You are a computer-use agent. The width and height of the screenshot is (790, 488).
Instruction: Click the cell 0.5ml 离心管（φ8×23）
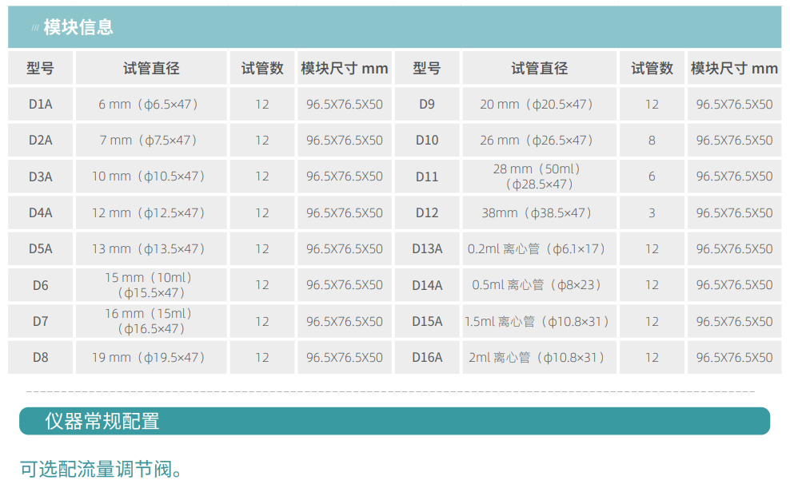click(x=540, y=285)
